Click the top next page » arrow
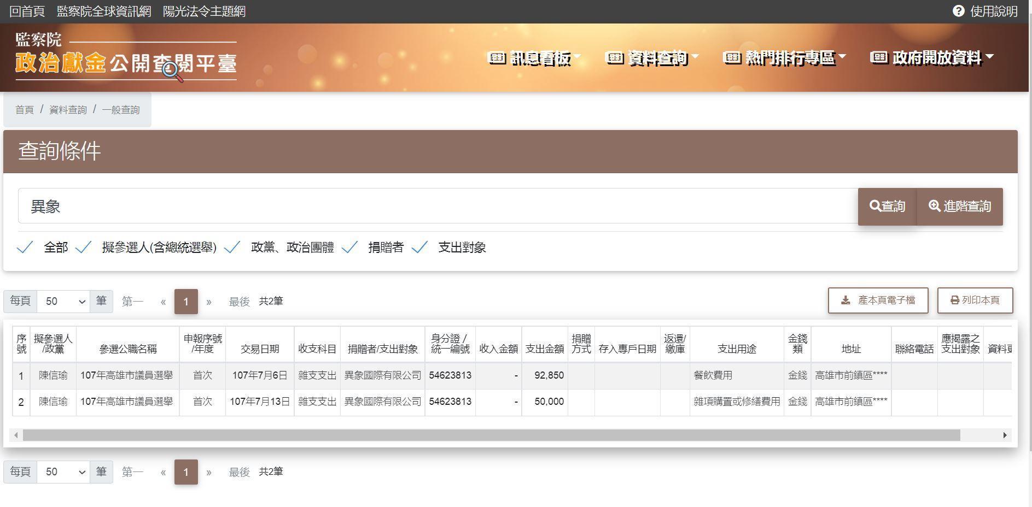 pos(208,302)
